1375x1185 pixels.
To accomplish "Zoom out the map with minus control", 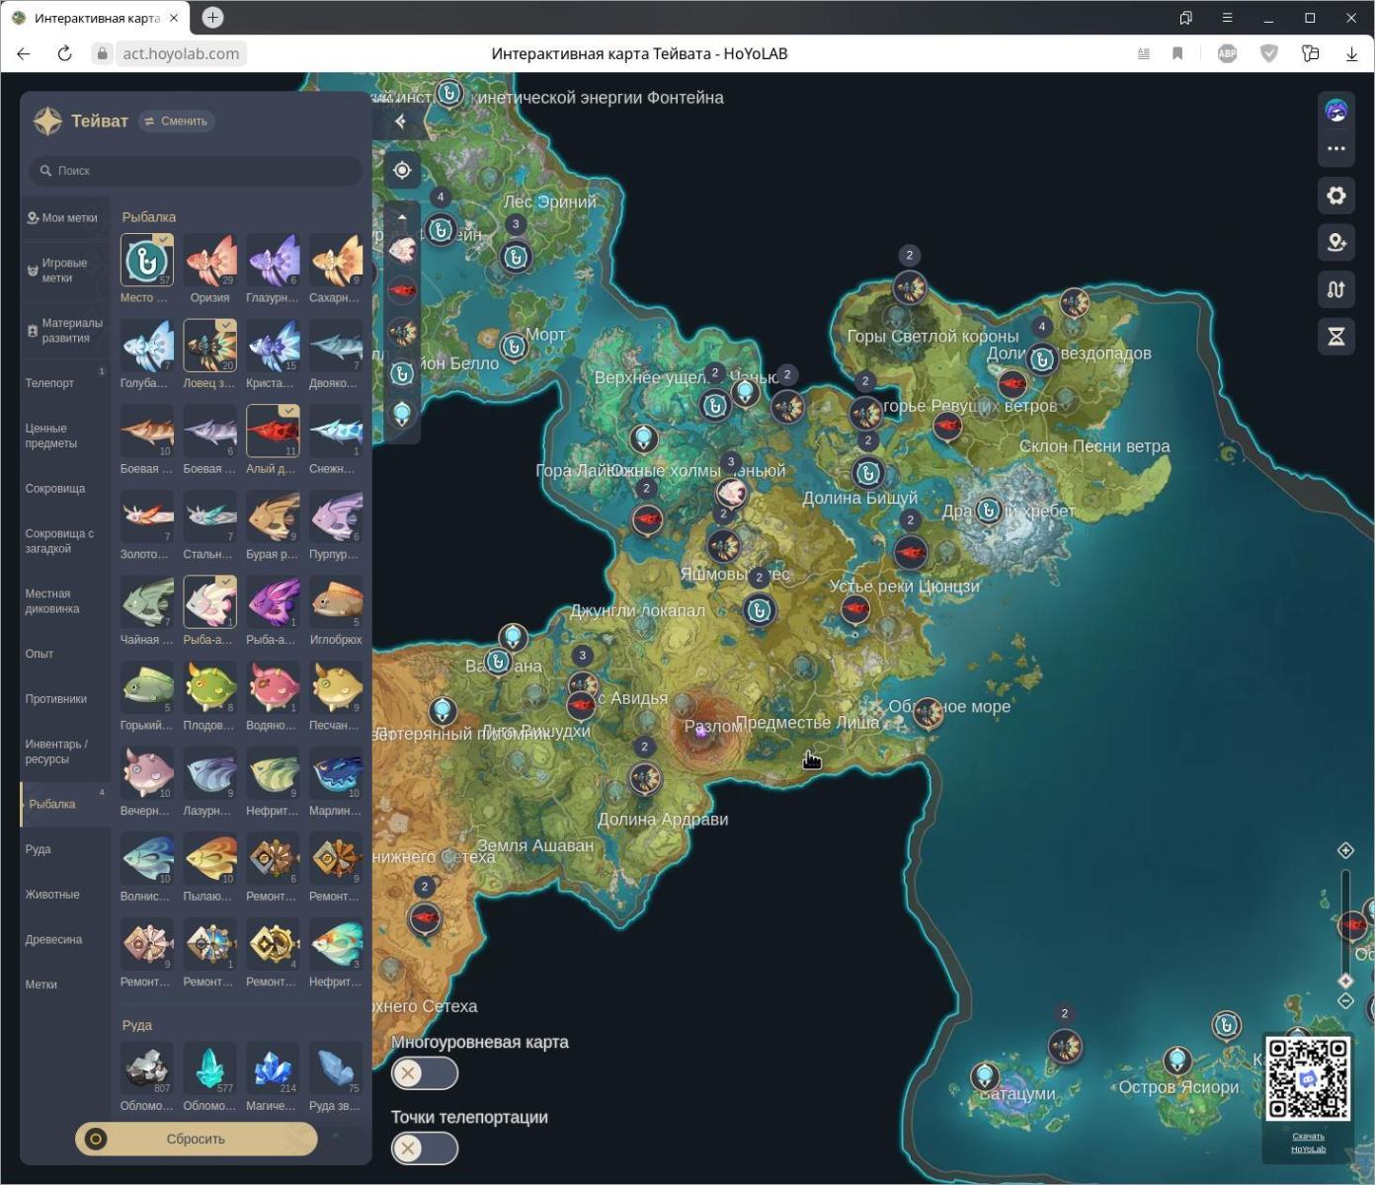I will point(1345,1000).
